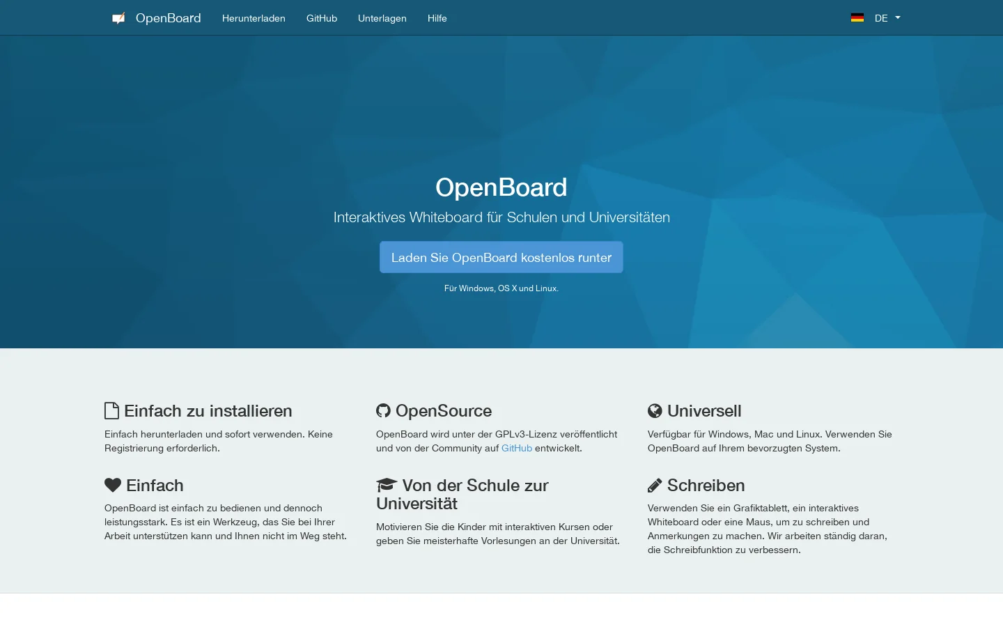Click the graduation cap icon
Viewport: 1003px width, 627px height.
tap(387, 485)
